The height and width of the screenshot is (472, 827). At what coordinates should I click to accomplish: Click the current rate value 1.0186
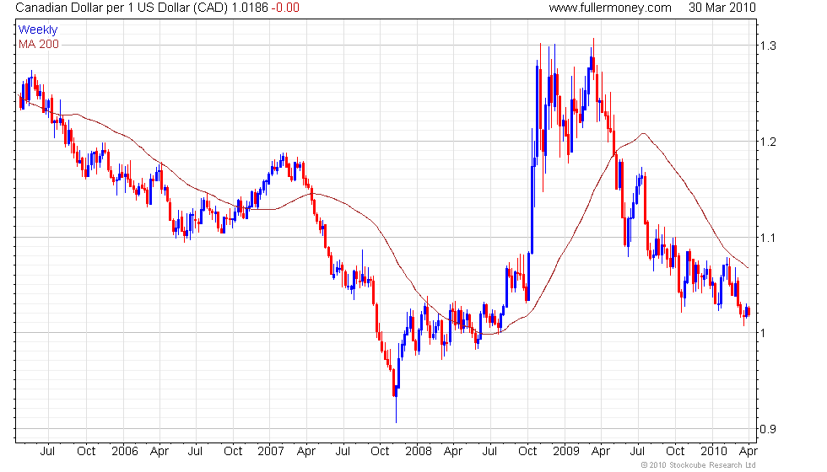tap(250, 8)
